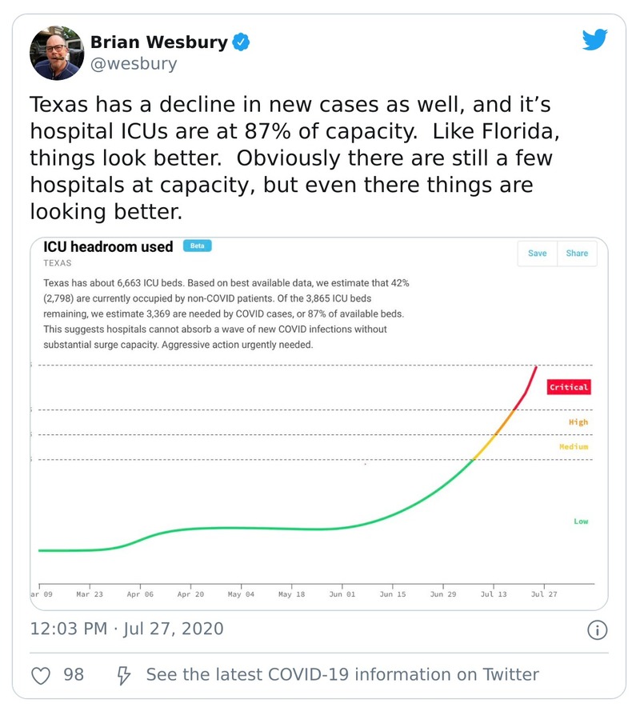Click the 98 likes count
The width and height of the screenshot is (640, 711).
[74, 675]
